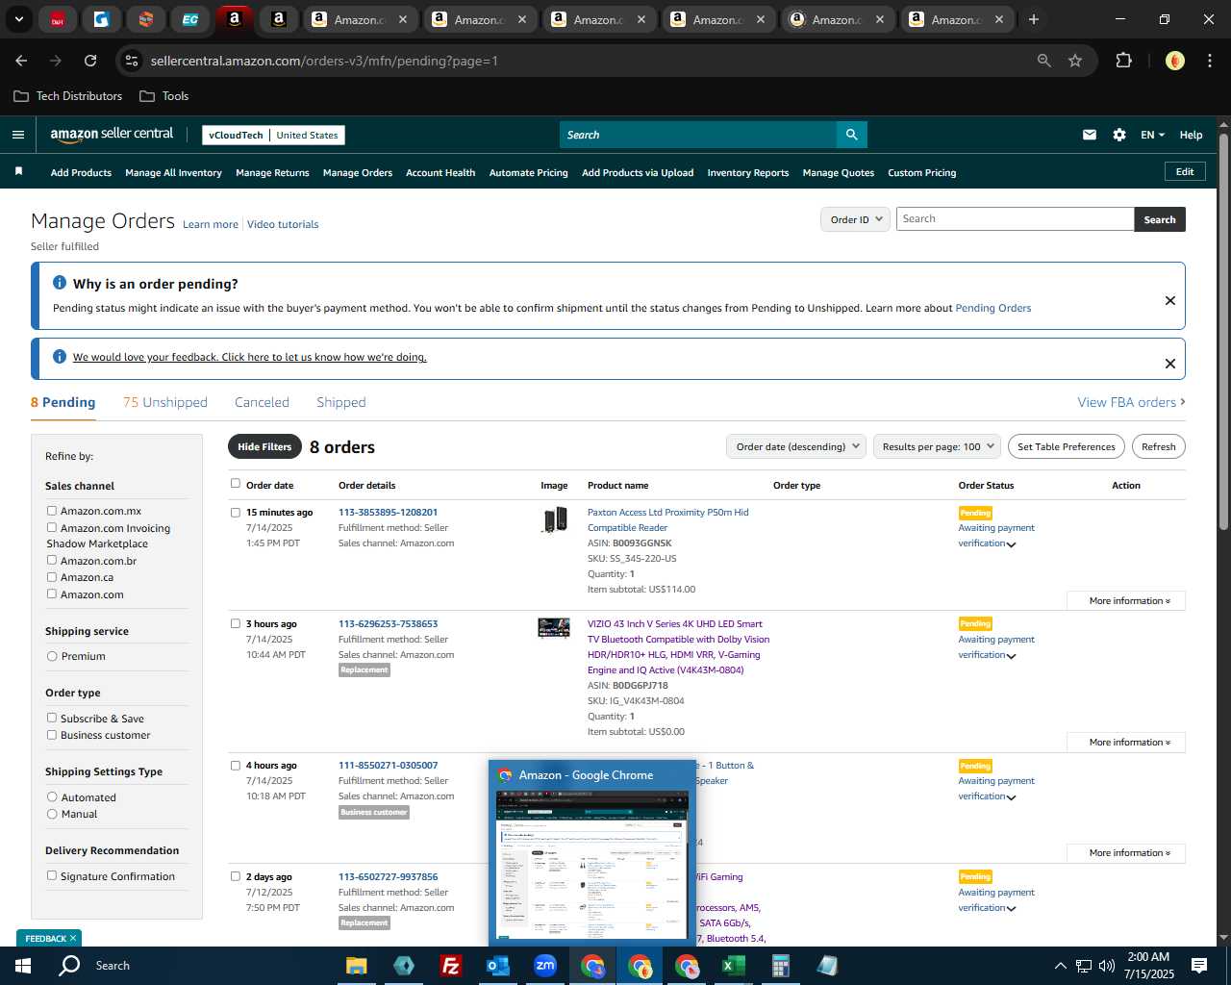Open Zoom from the taskbar
The image size is (1231, 985).
click(x=545, y=966)
